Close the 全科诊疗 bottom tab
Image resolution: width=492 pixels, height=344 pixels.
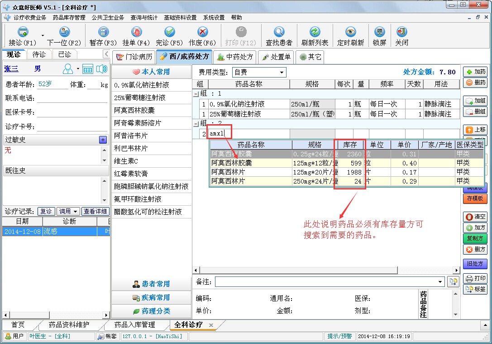pyautogui.click(x=211, y=325)
